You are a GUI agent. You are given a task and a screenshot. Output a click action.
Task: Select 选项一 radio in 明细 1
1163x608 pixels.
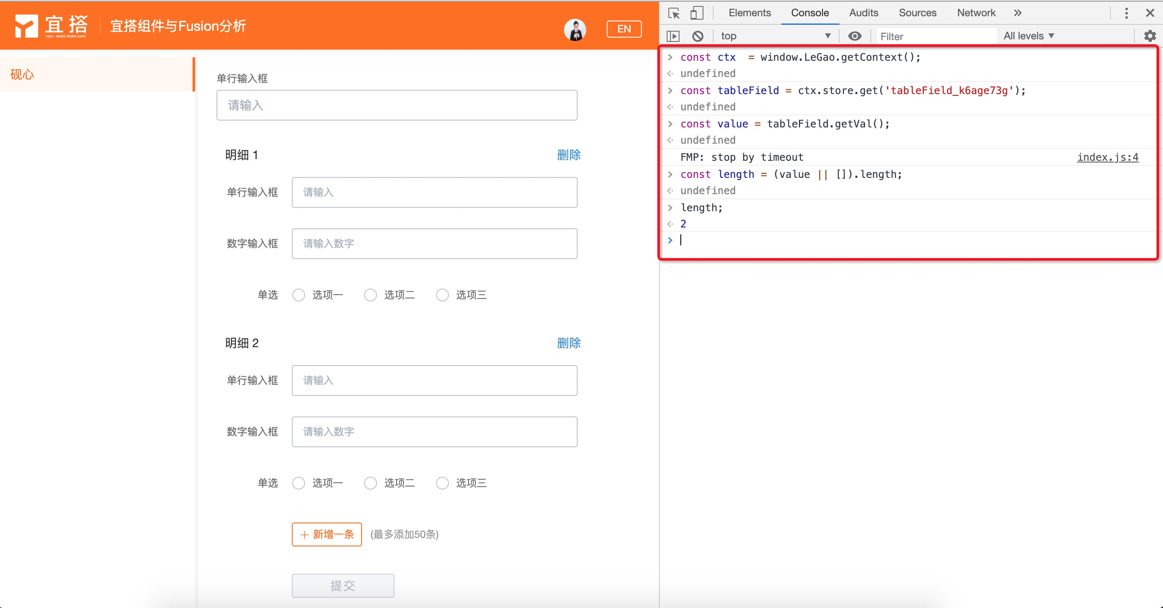coord(298,295)
